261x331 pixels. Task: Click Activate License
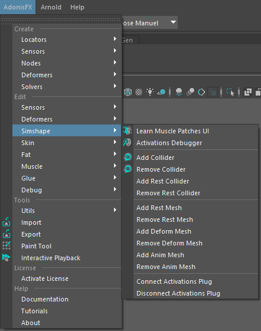(67, 278)
